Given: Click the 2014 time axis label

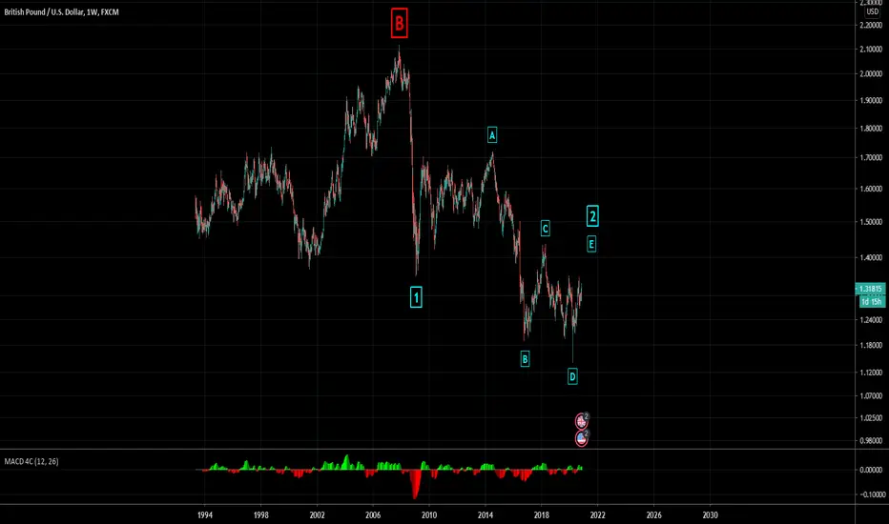Looking at the screenshot, I should (485, 514).
